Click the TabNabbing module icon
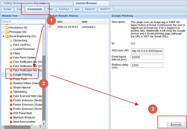 [11, 92]
